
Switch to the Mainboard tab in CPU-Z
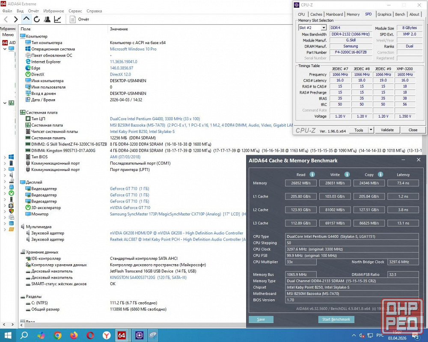click(x=334, y=14)
